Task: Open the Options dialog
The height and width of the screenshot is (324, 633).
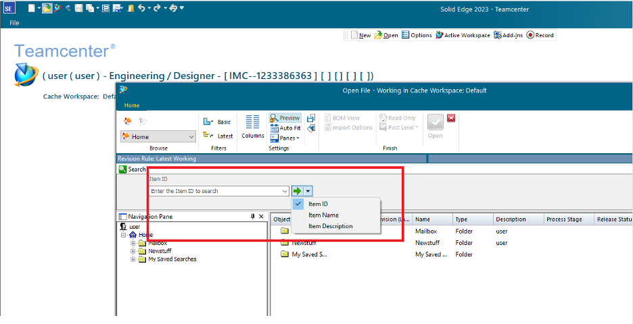Action: pyautogui.click(x=417, y=36)
